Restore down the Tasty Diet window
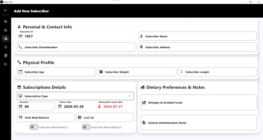 click(x=250, y=2)
